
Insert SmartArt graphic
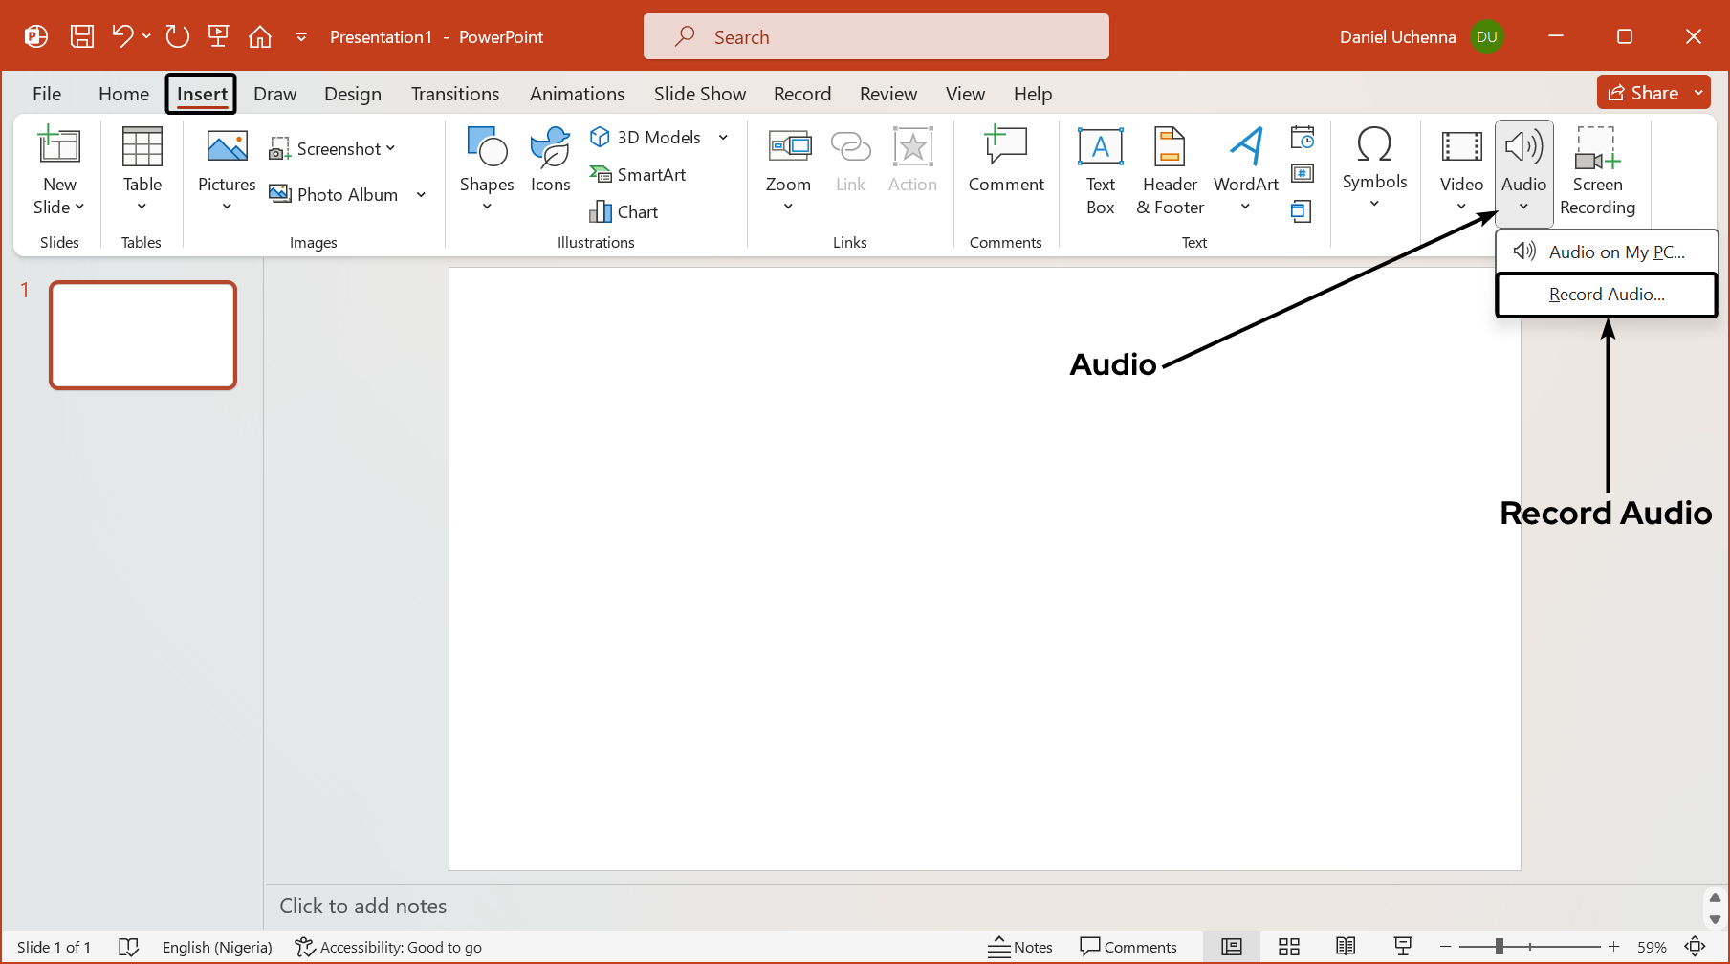(638, 174)
